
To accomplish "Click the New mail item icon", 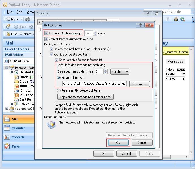I will (8, 19).
